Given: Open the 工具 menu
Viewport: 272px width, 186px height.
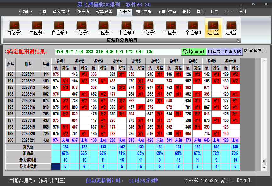Looking at the screenshot, I should (42, 12).
